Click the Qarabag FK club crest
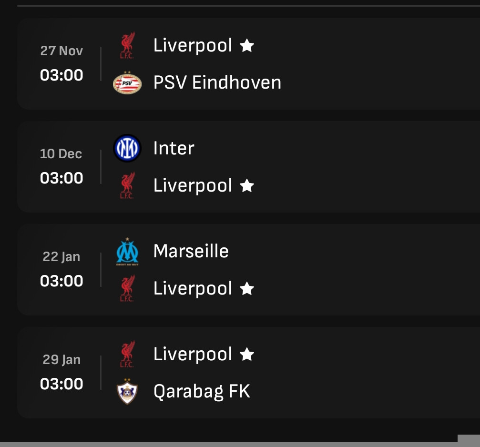 127,392
